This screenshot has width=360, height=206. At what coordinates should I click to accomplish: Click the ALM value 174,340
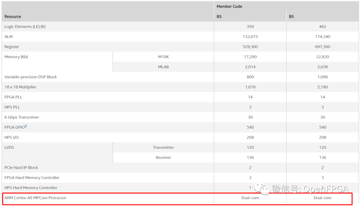pyautogui.click(x=323, y=37)
